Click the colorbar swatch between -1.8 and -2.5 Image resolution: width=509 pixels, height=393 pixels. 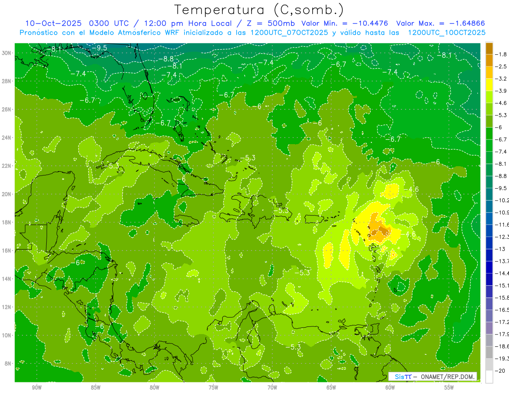489,60
